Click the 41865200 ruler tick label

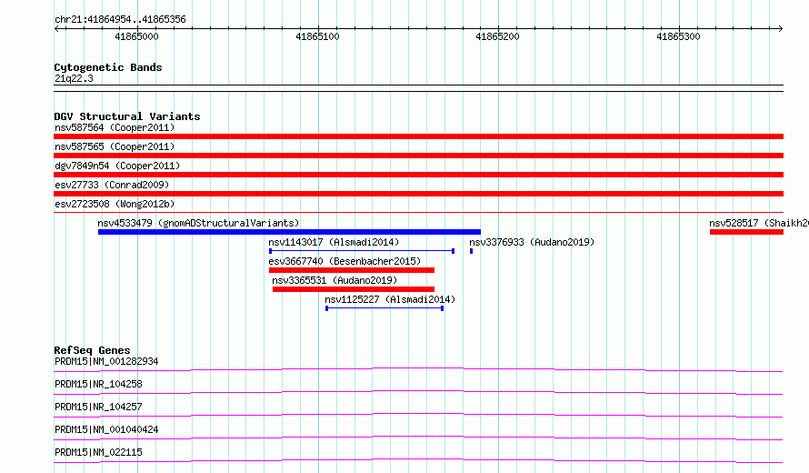497,36
